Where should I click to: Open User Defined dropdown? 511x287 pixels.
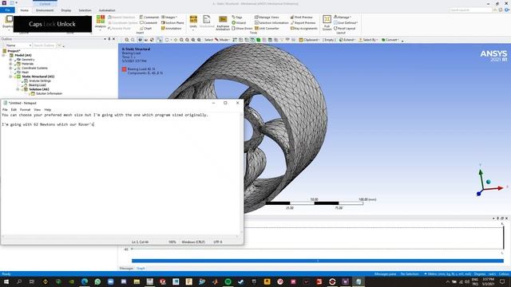point(346,23)
